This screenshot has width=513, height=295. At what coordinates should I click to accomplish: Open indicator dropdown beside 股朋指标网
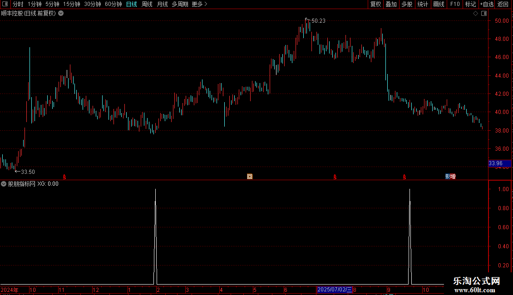tap(4, 184)
